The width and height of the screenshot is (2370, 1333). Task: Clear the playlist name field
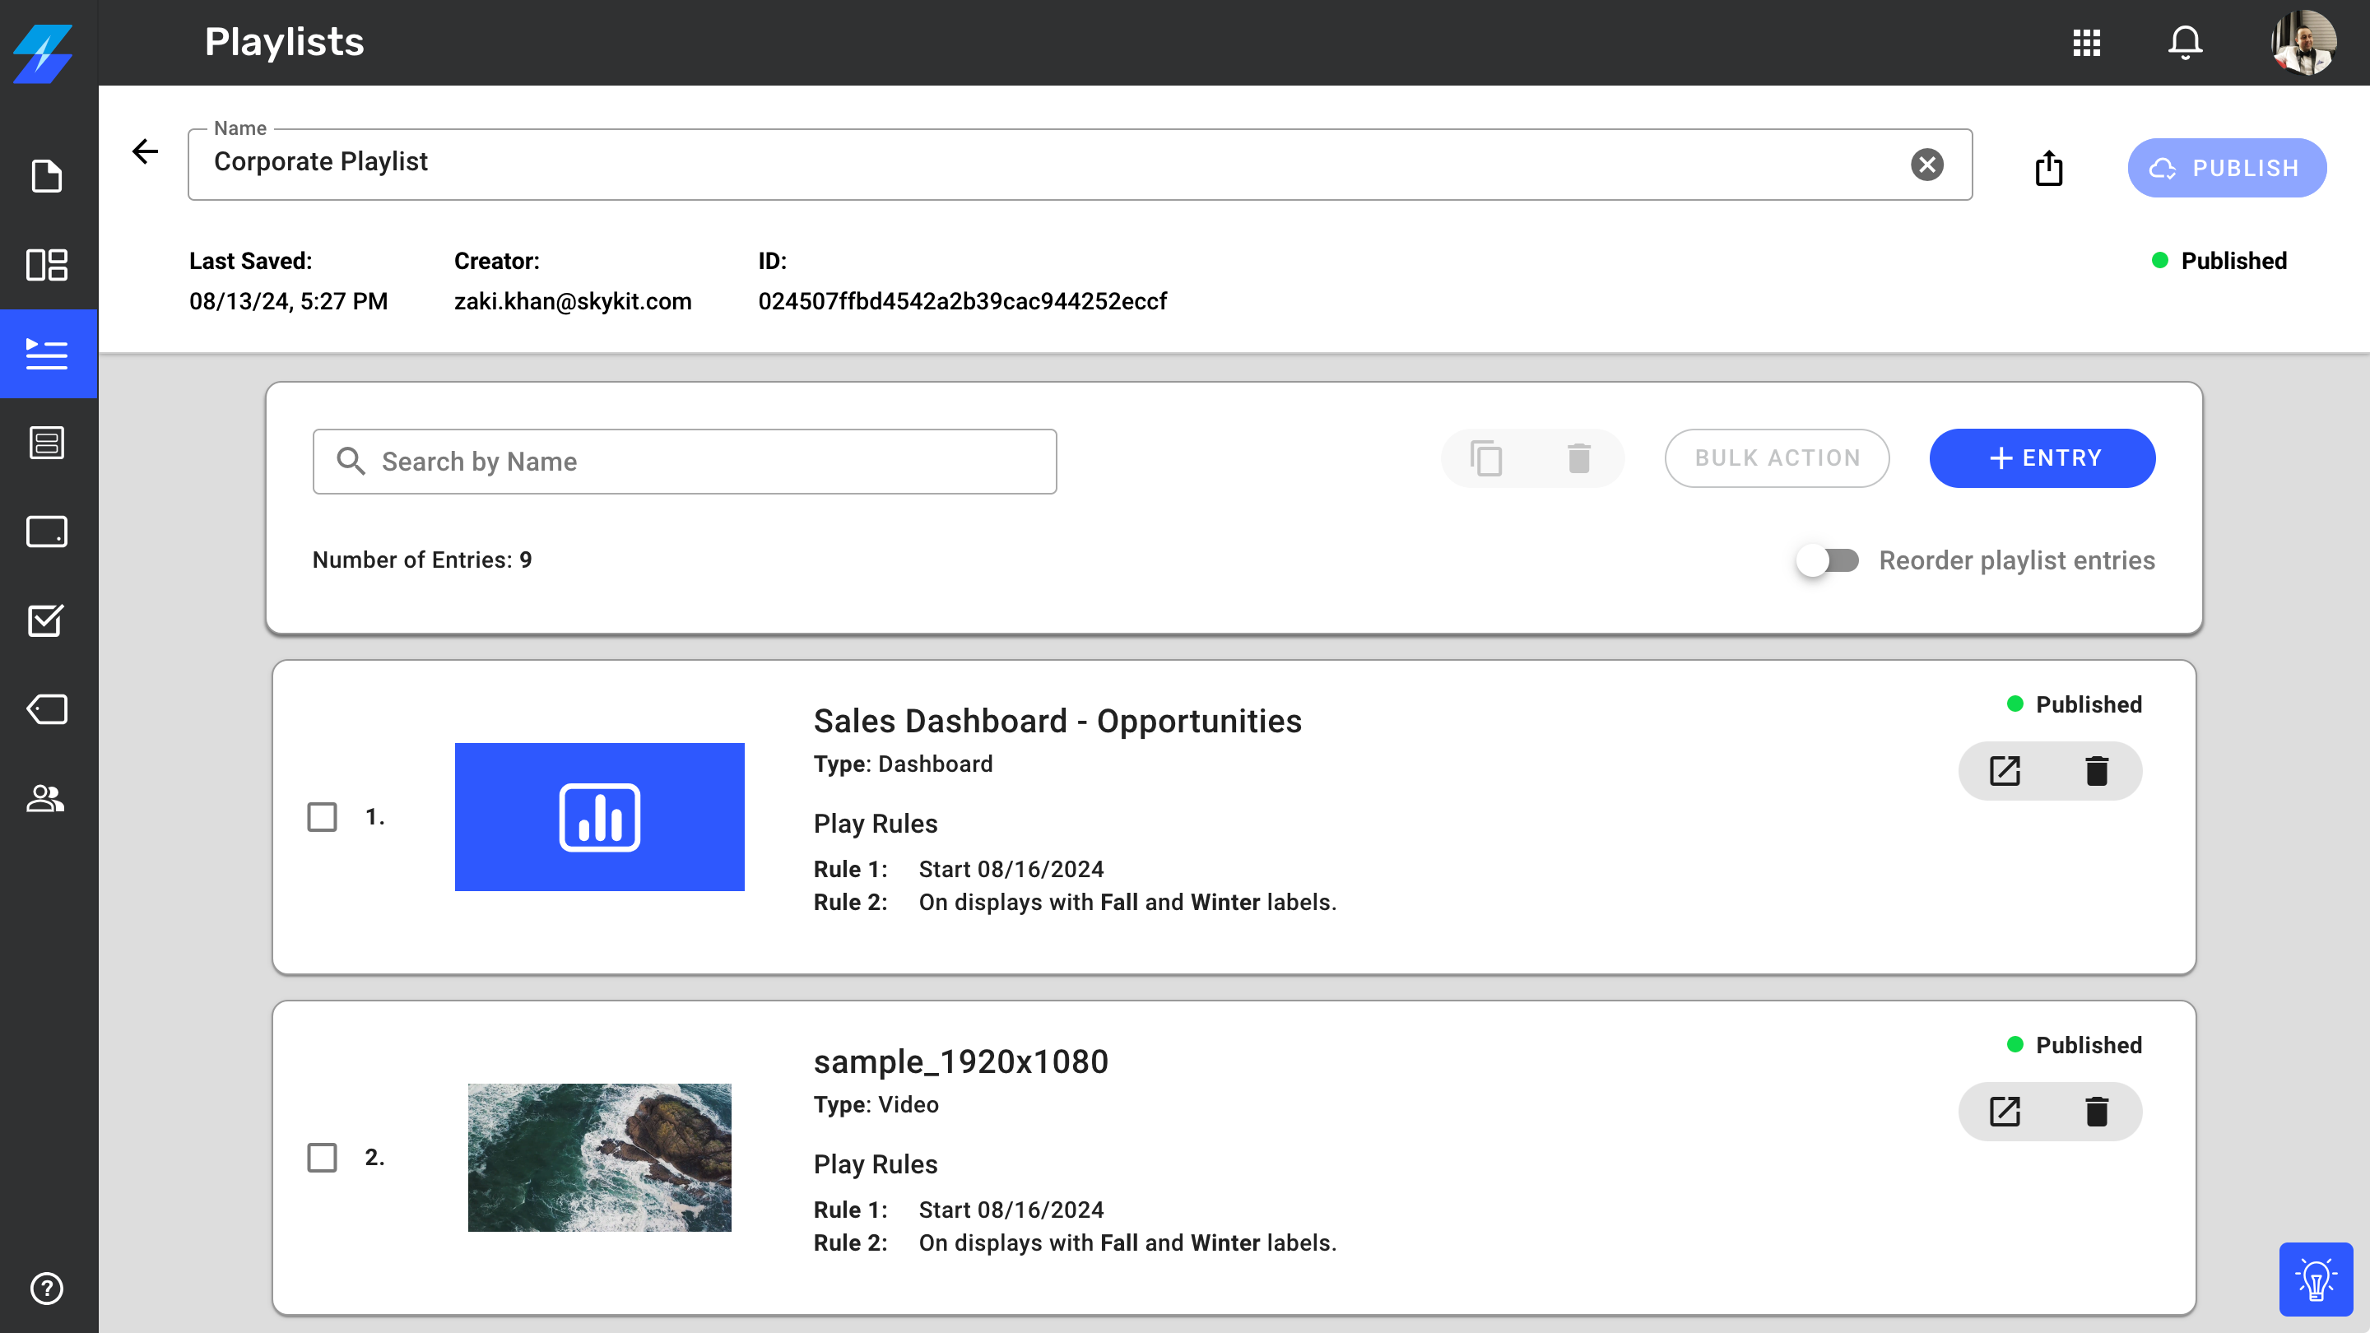pos(1927,165)
